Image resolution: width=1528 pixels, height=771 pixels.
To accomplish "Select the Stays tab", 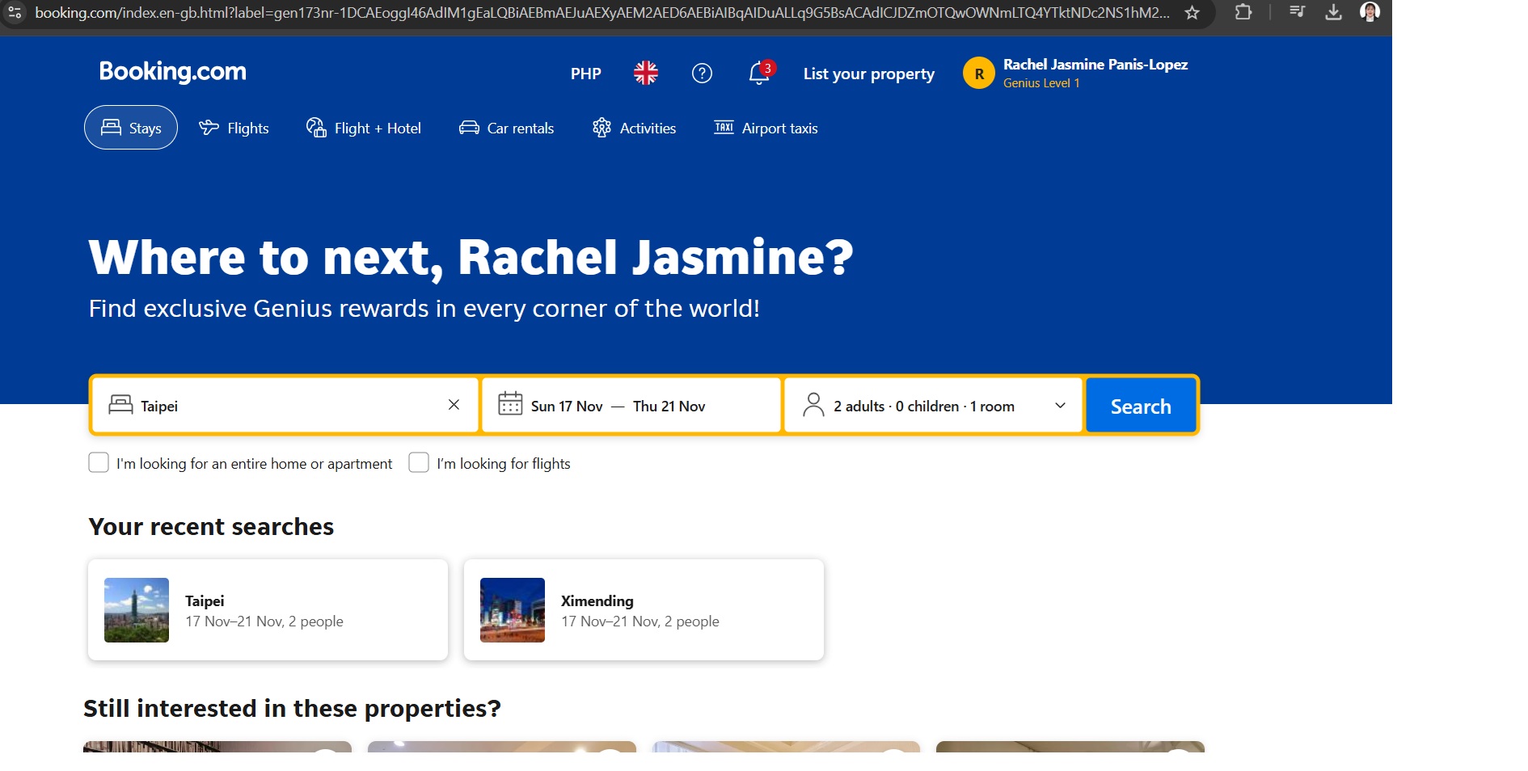I will point(131,128).
